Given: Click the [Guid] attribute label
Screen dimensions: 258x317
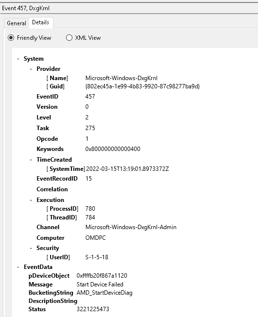Looking at the screenshot, I should point(55,86).
